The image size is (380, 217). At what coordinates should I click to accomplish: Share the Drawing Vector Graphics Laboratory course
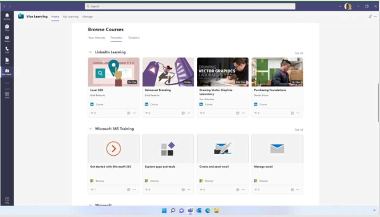(237, 113)
